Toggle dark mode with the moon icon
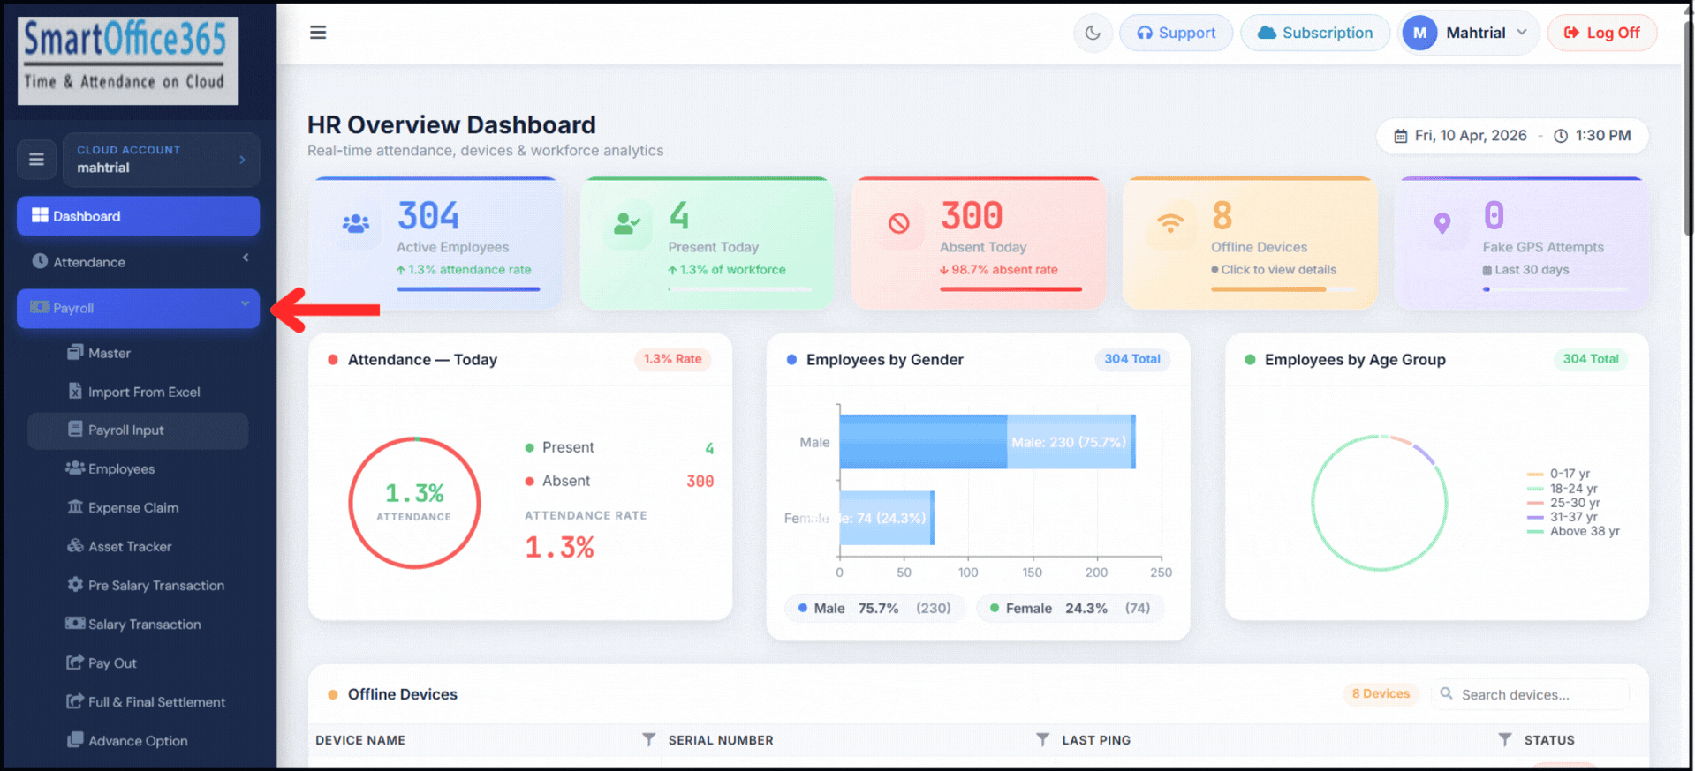 tap(1093, 33)
